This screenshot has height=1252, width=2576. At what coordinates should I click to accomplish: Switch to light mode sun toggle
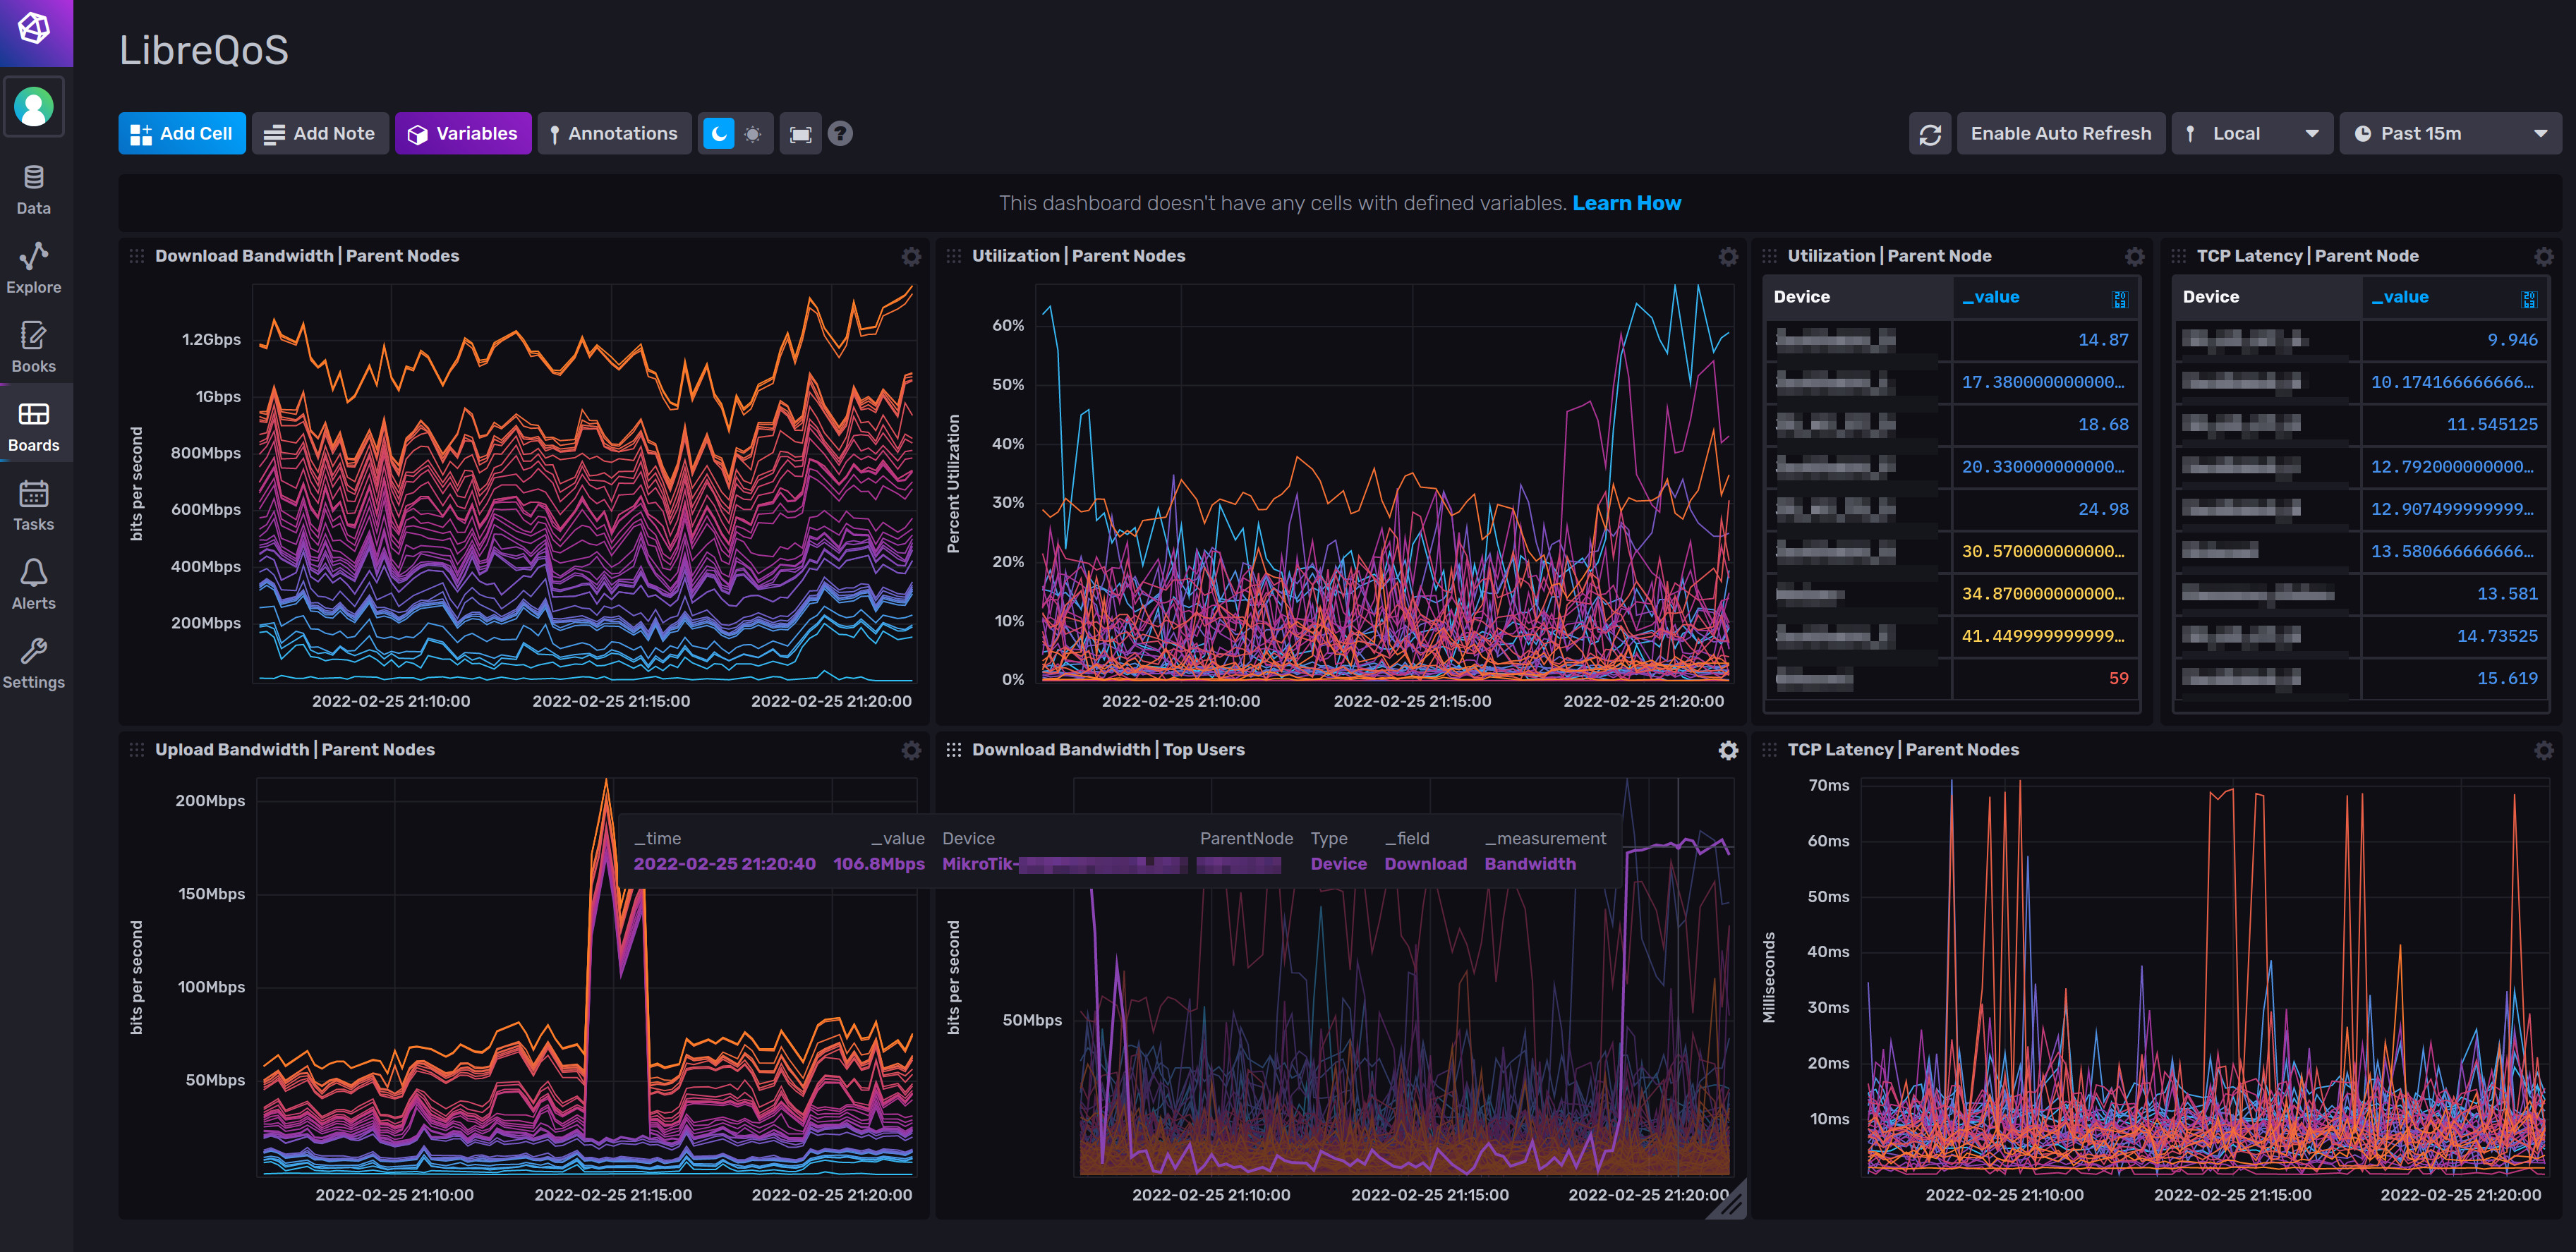[753, 134]
